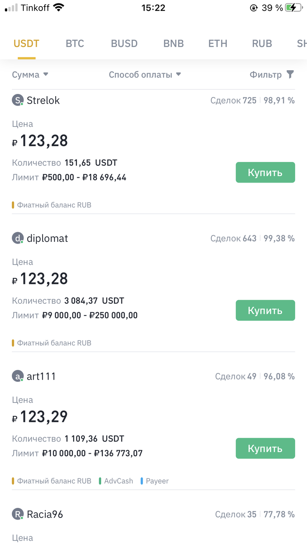Open the Способ оплаты dropdown
Screen dimensions: 307x546
pos(145,75)
